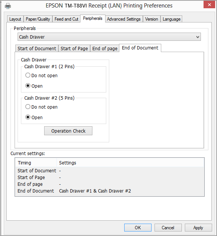
Task: Go to Feed and Cut tab
Action: 66,19
